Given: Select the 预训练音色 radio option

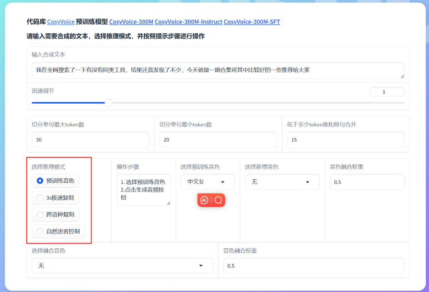Looking at the screenshot, I should pos(56,181).
